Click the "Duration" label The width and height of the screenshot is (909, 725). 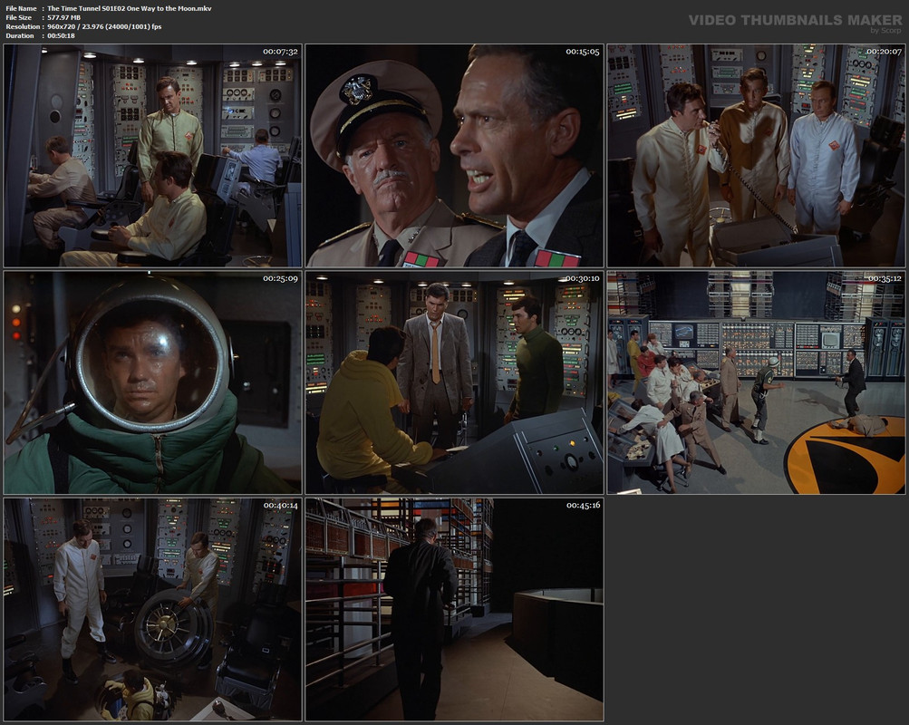pos(20,36)
